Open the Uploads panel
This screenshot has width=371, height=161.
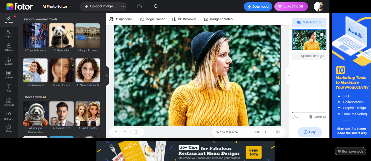(9, 116)
